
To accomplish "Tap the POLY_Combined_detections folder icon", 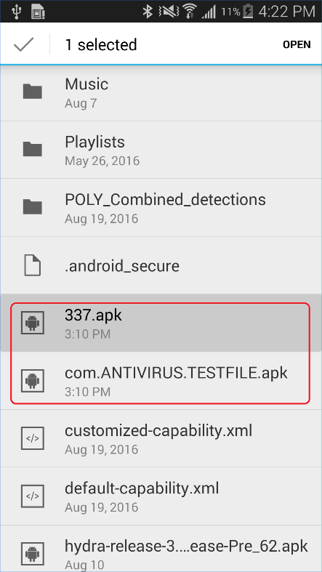I will [33, 207].
